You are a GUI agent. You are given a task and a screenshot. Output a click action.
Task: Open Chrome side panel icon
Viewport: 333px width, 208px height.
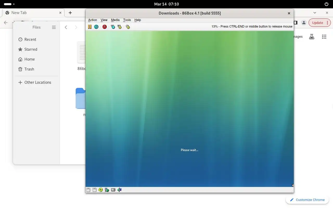pos(296,23)
